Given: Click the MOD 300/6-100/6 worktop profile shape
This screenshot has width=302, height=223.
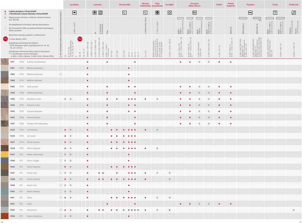Looking at the screenshot, I should pos(209,18).
